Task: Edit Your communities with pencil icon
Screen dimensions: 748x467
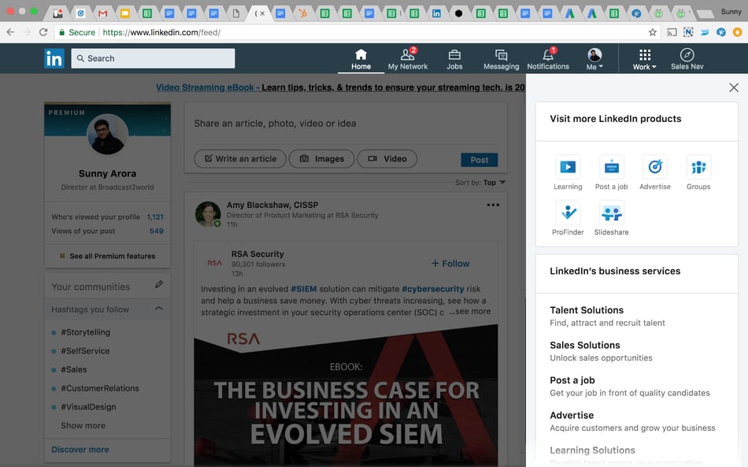Action: tap(159, 285)
